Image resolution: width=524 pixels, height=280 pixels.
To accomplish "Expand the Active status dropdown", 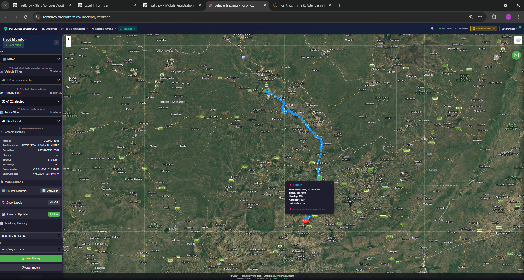I will [31, 59].
